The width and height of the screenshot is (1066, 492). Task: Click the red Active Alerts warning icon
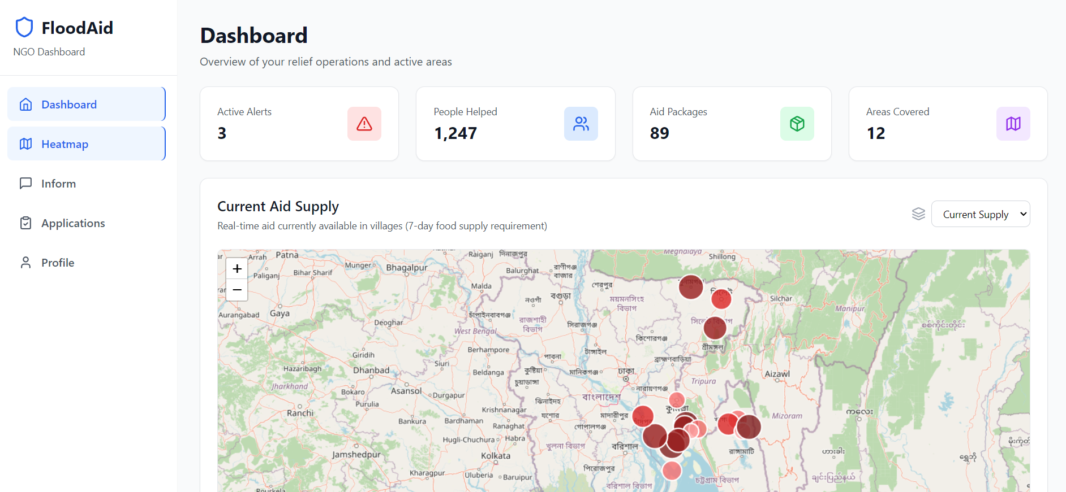coord(364,124)
